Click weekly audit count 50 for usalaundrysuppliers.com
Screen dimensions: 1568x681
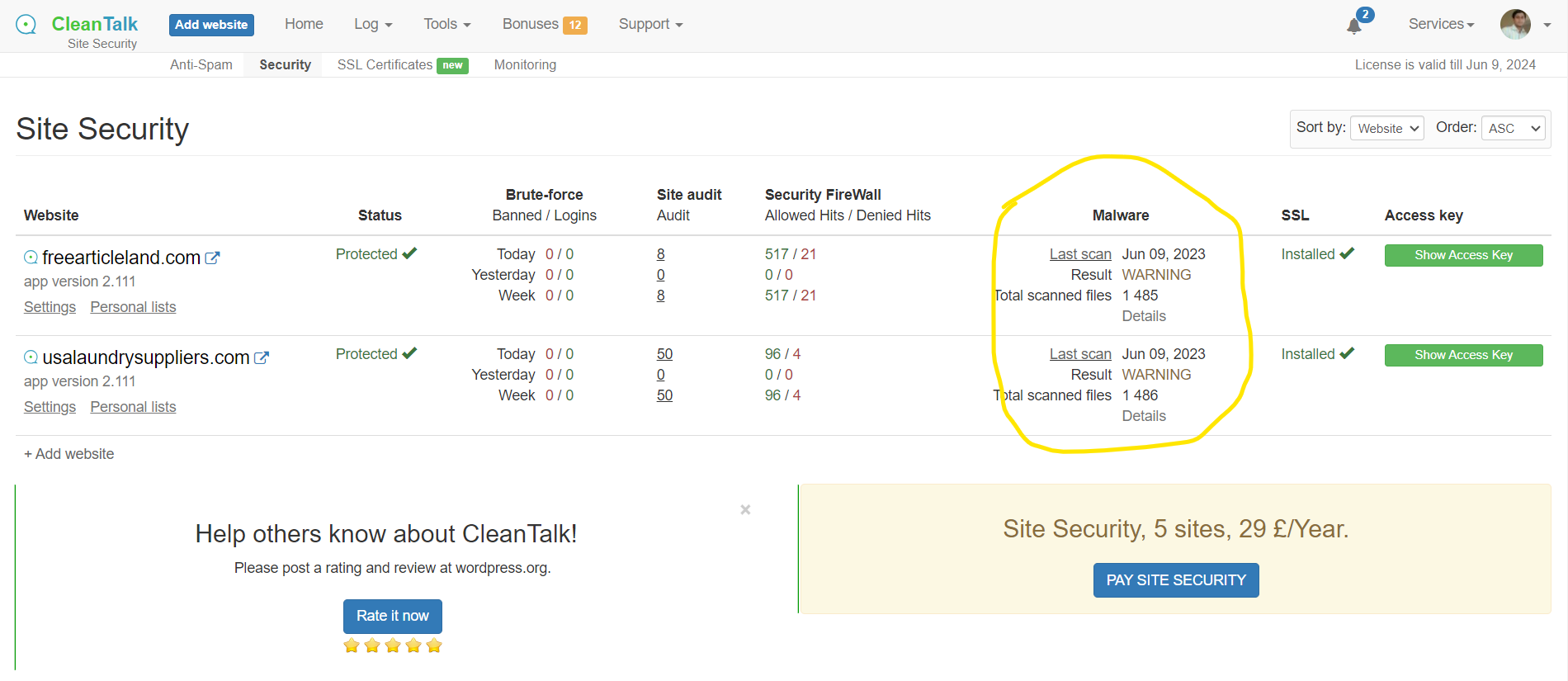[x=665, y=395]
